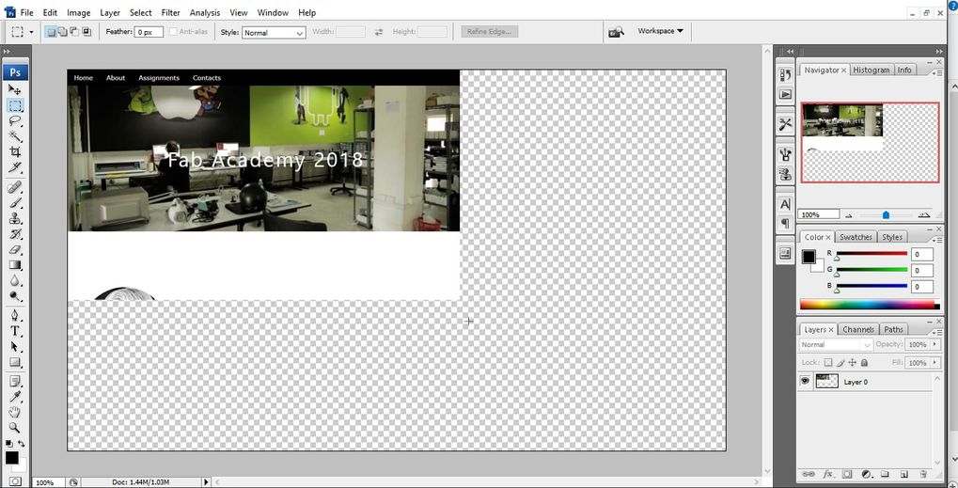This screenshot has height=488, width=958.
Task: Open layer blend mode Normal dropdown
Action: [x=836, y=344]
